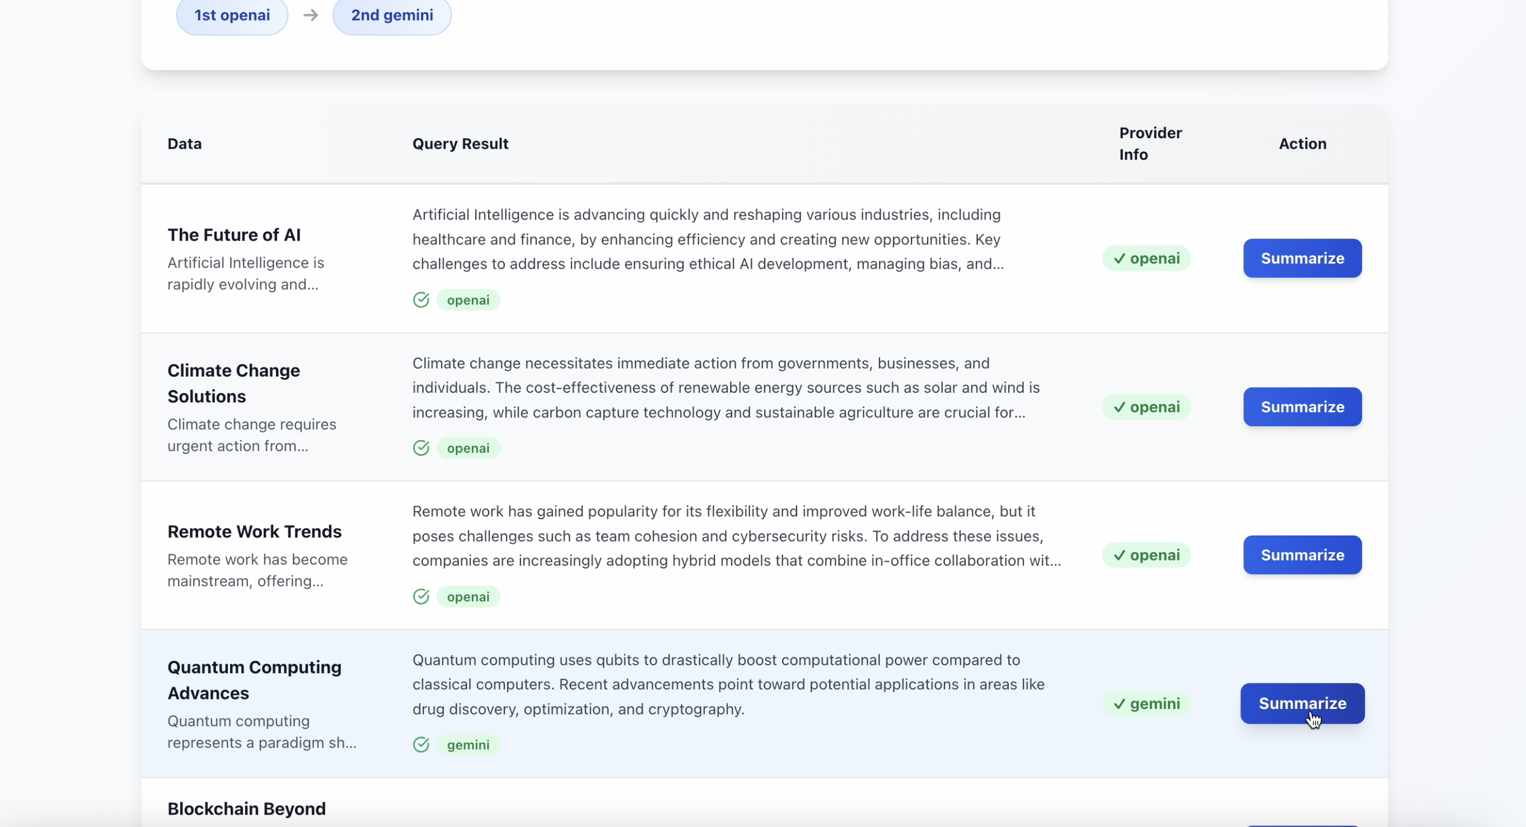
Task: Click the arrow icon between provider pills
Action: [311, 16]
